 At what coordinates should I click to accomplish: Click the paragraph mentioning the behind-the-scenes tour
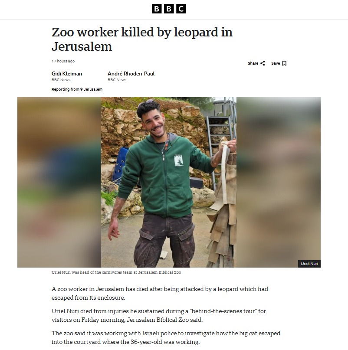pyautogui.click(x=159, y=315)
